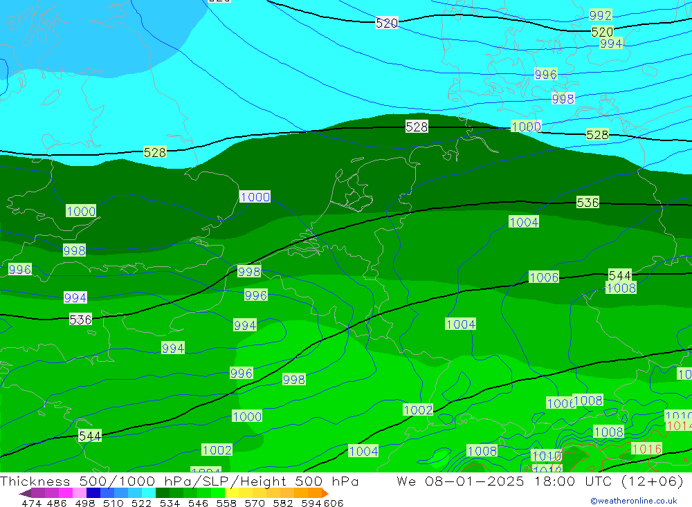692x507 pixels.
Task: Select the pale pink legend swatch
Action: coord(80,493)
